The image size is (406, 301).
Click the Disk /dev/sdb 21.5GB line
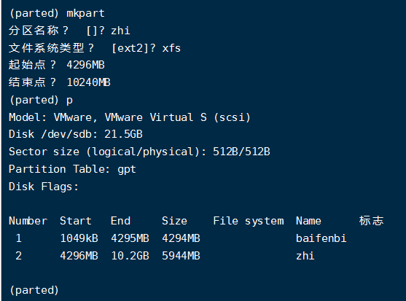(x=76, y=134)
